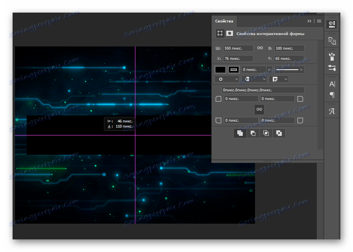Screen dimensions: 353x252
Task: Click the bottom-right corner radius value field
Action: tap(277, 120)
